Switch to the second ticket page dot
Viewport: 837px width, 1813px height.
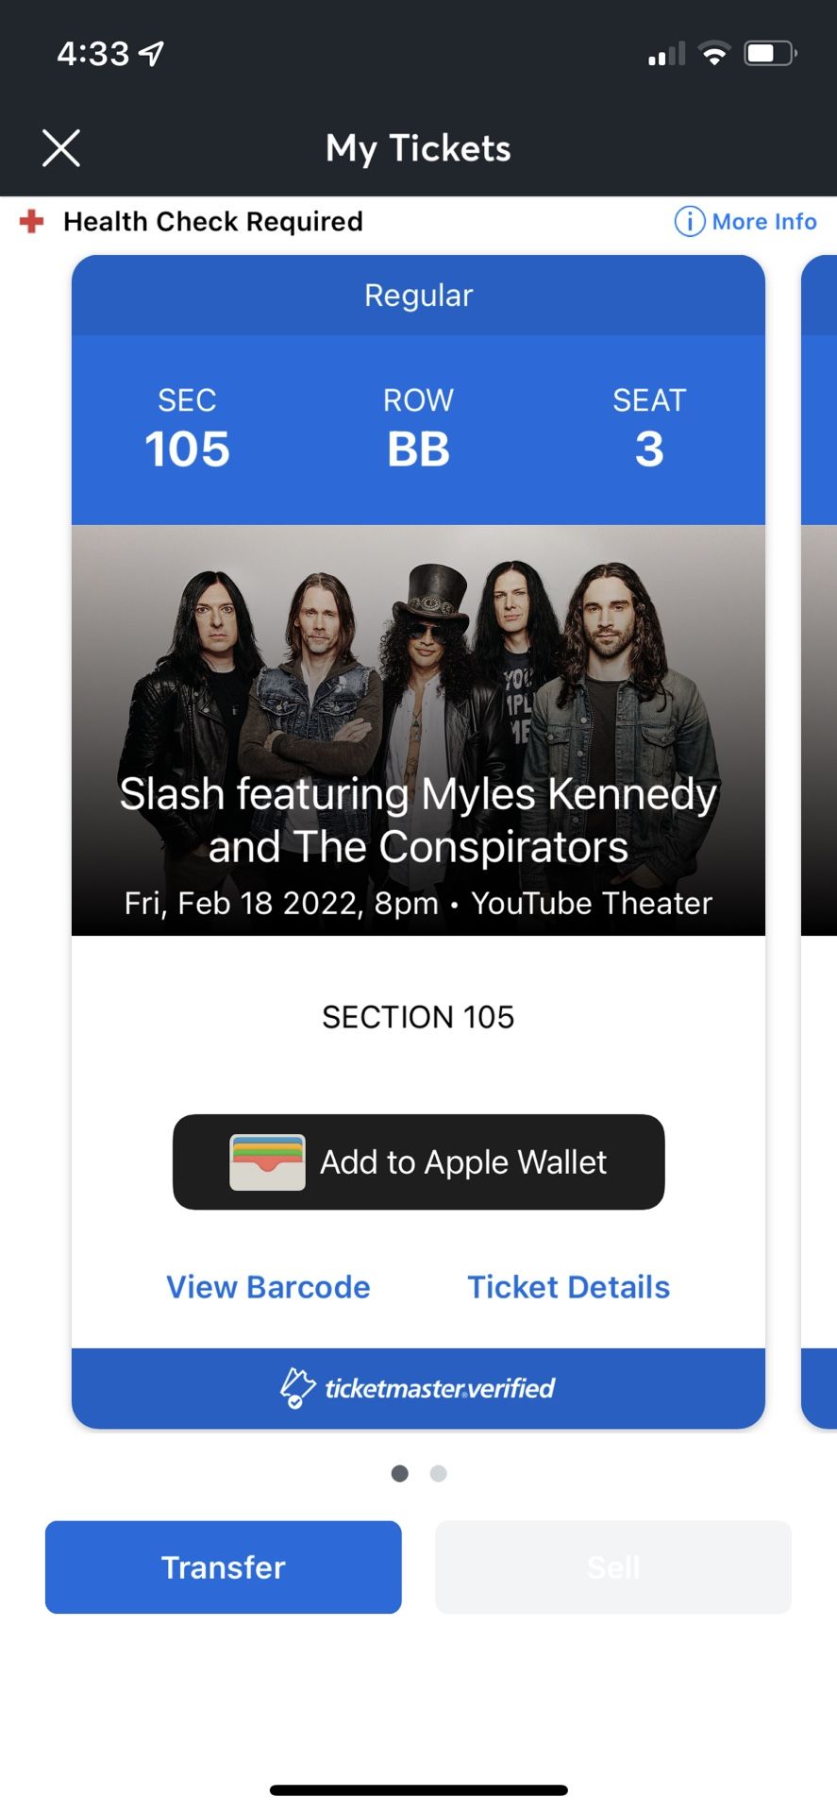(438, 1473)
